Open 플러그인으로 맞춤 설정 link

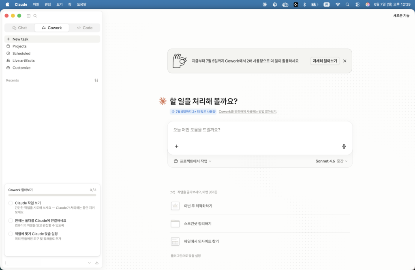point(186,256)
